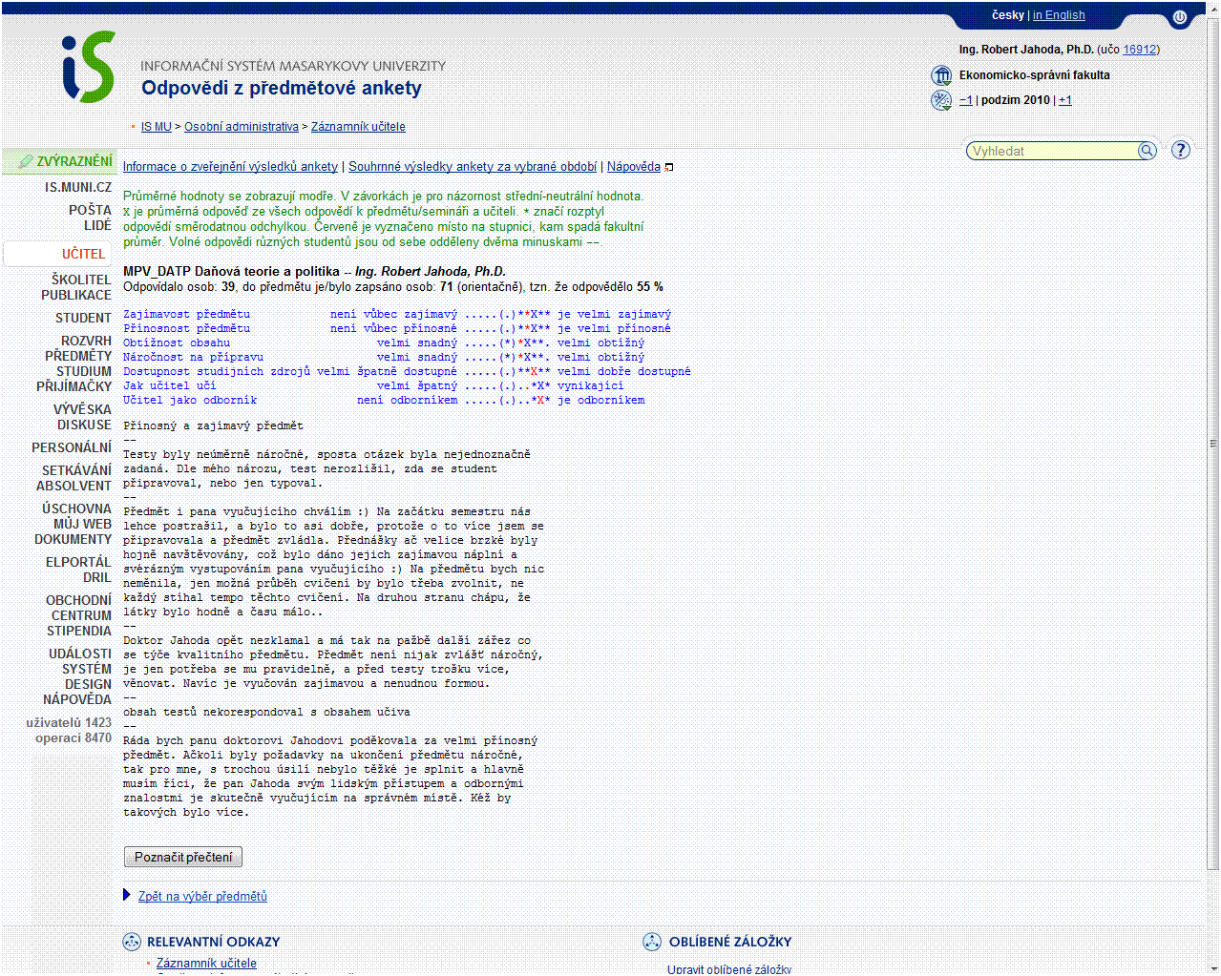
Task: Open STUDIUM in the sidebar menu
Action: [84, 371]
